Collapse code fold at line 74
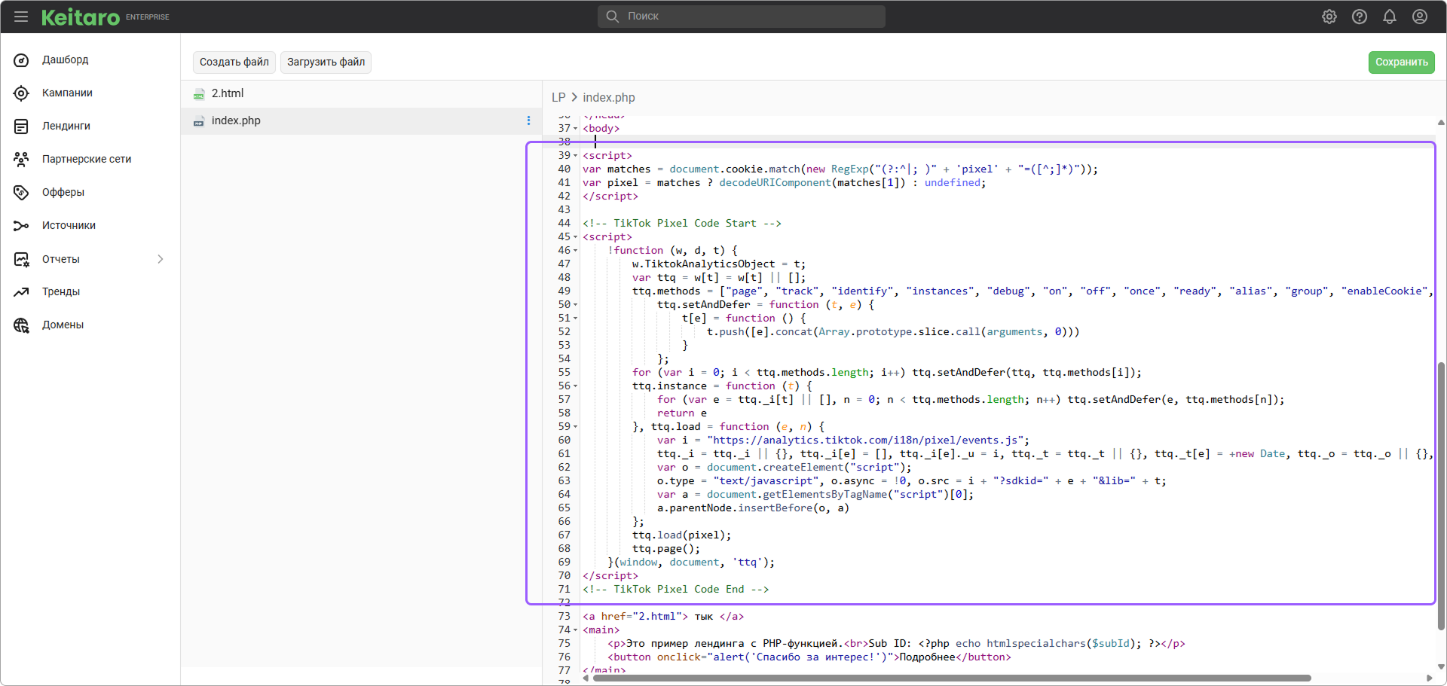The image size is (1447, 686). (x=576, y=630)
